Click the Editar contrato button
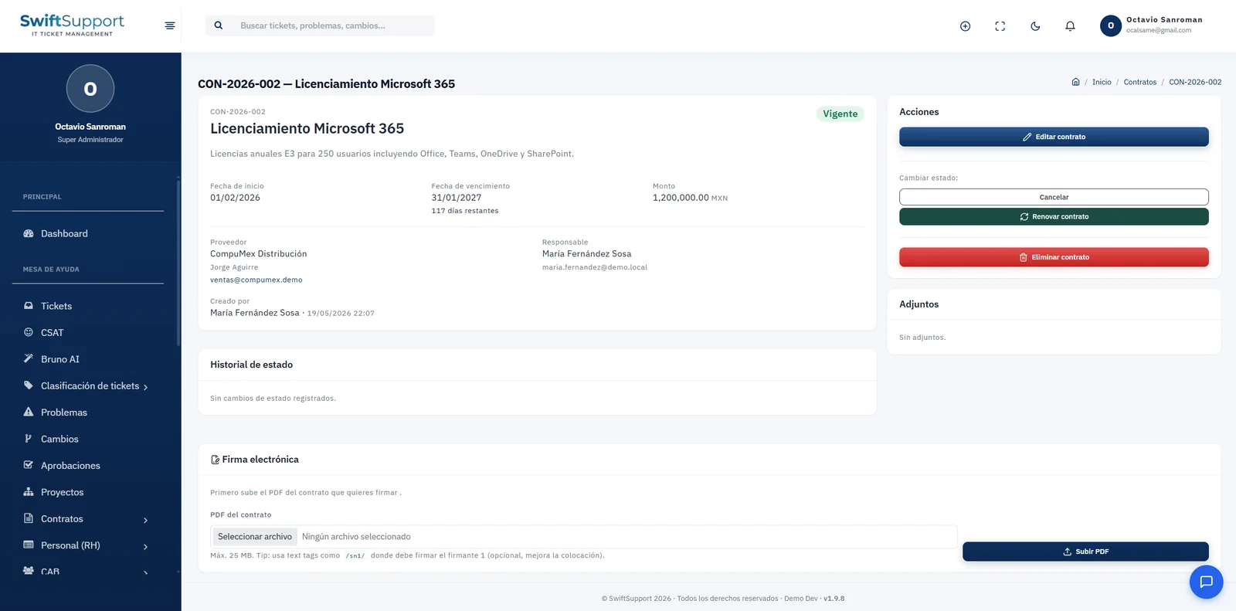The width and height of the screenshot is (1236, 611). [x=1054, y=137]
